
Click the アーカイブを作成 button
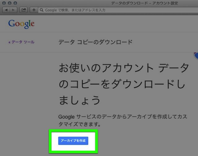tap(73, 141)
